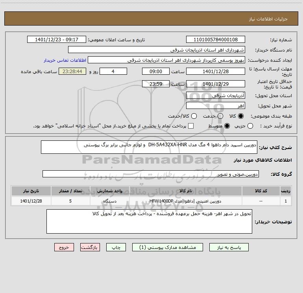Select the کالا/خدمت radio button
Image resolution: width=303 pixels, height=293 pixels.
point(194,116)
